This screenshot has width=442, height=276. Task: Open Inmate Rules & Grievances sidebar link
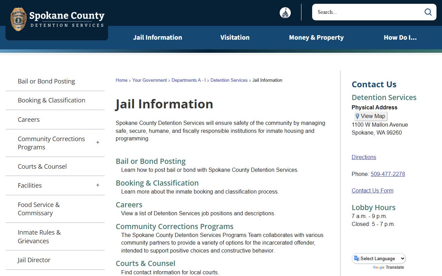pyautogui.click(x=39, y=237)
